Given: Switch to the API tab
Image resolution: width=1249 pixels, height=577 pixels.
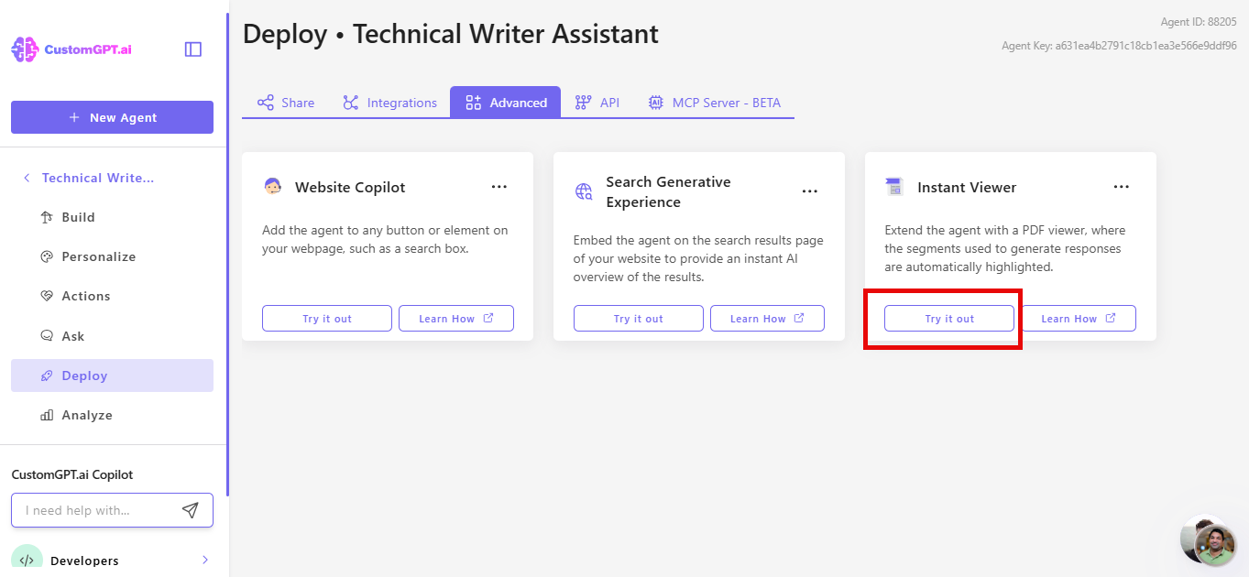Looking at the screenshot, I should (x=597, y=103).
